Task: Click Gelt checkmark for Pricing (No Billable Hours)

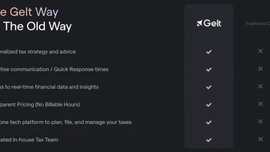Action: tap(209, 104)
